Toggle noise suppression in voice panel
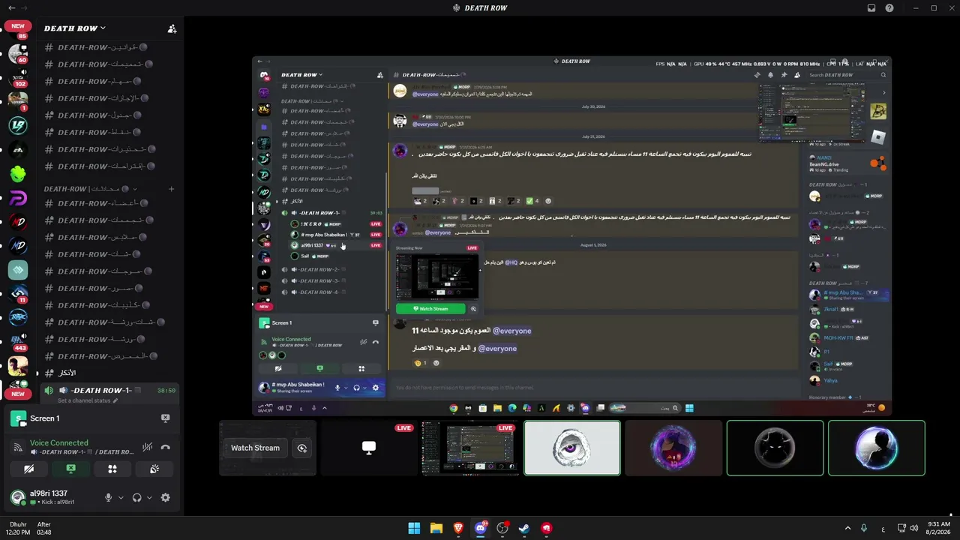Viewport: 960px width, 540px height. (x=147, y=448)
